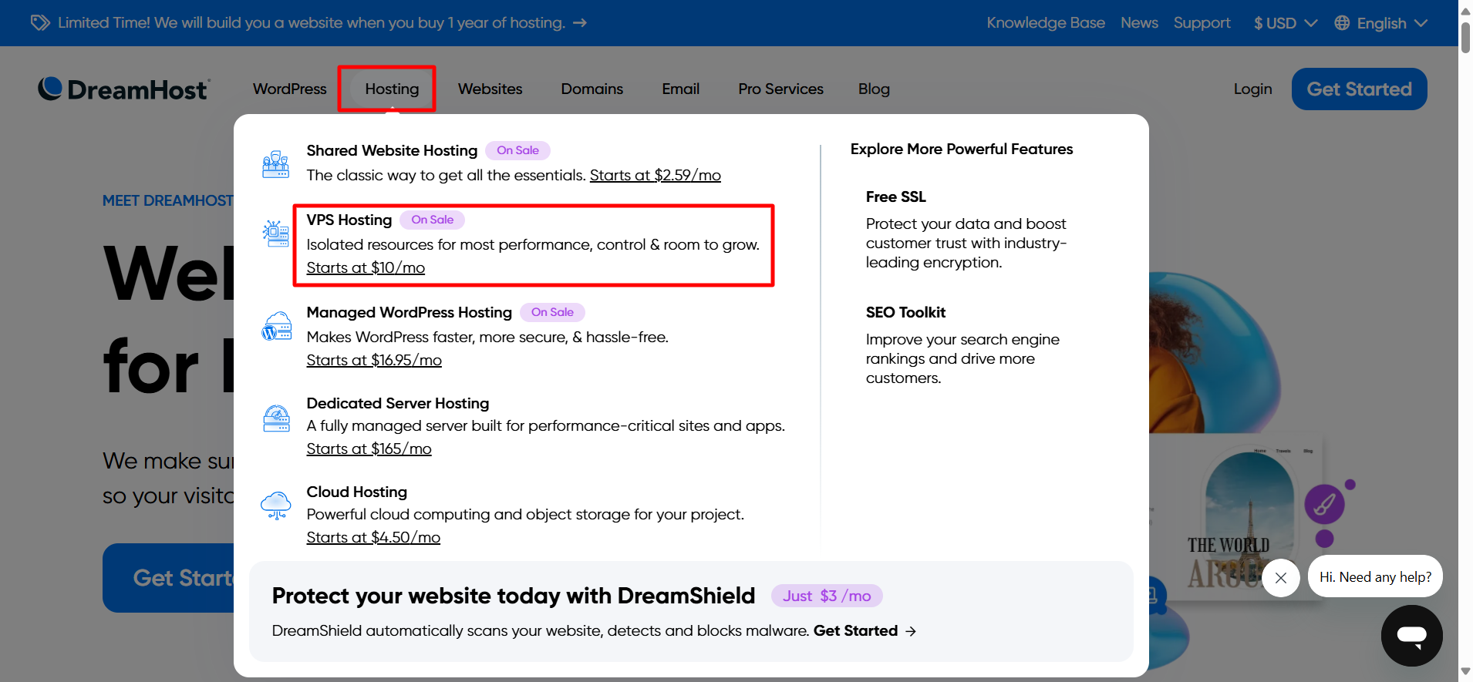Viewport: 1473px width, 682px height.
Task: Click On Sale badge beside Managed WordPress Hosting
Action: point(552,312)
